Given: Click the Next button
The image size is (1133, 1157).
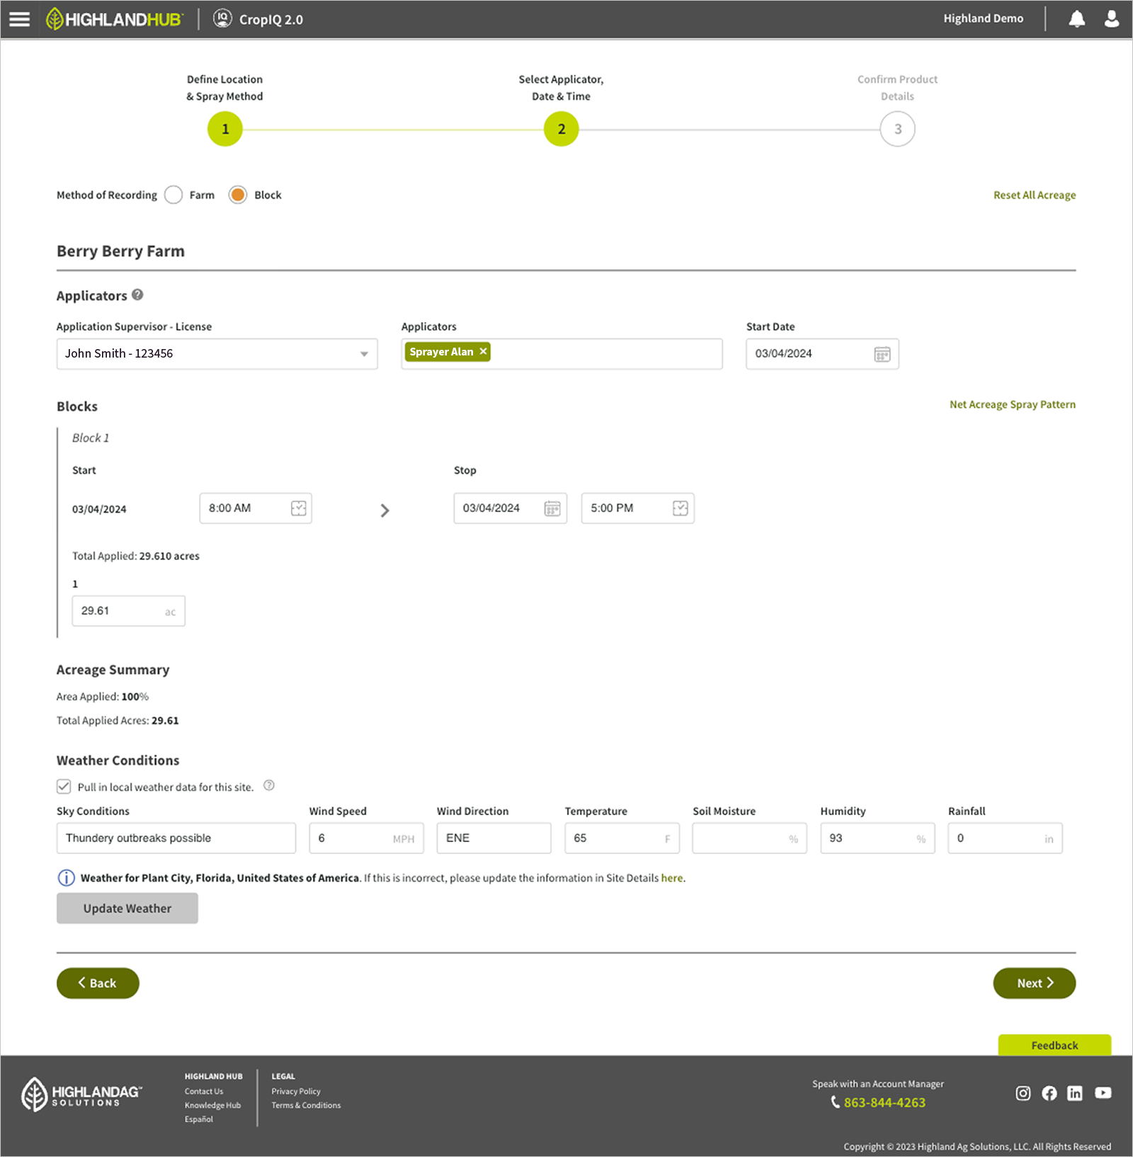Looking at the screenshot, I should click(x=1034, y=983).
